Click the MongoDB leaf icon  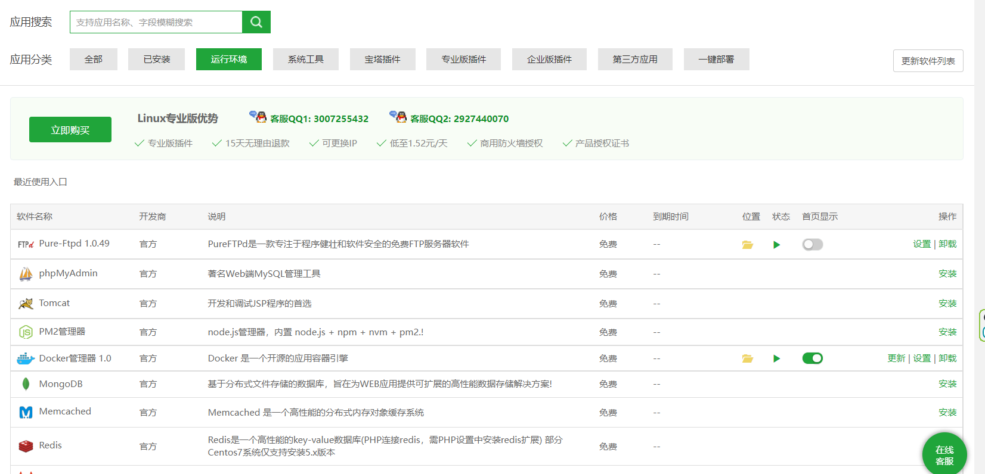pyautogui.click(x=26, y=384)
